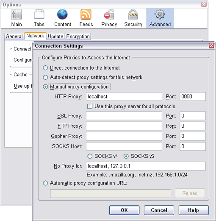Click the Cache group label in Options
The width and height of the screenshot is (216, 221).
[x=20, y=75]
